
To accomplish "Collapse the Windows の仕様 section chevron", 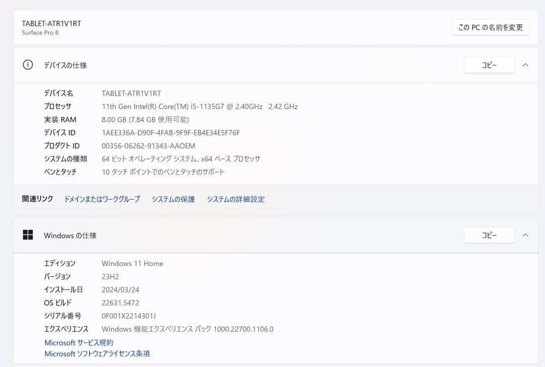I will click(x=525, y=235).
